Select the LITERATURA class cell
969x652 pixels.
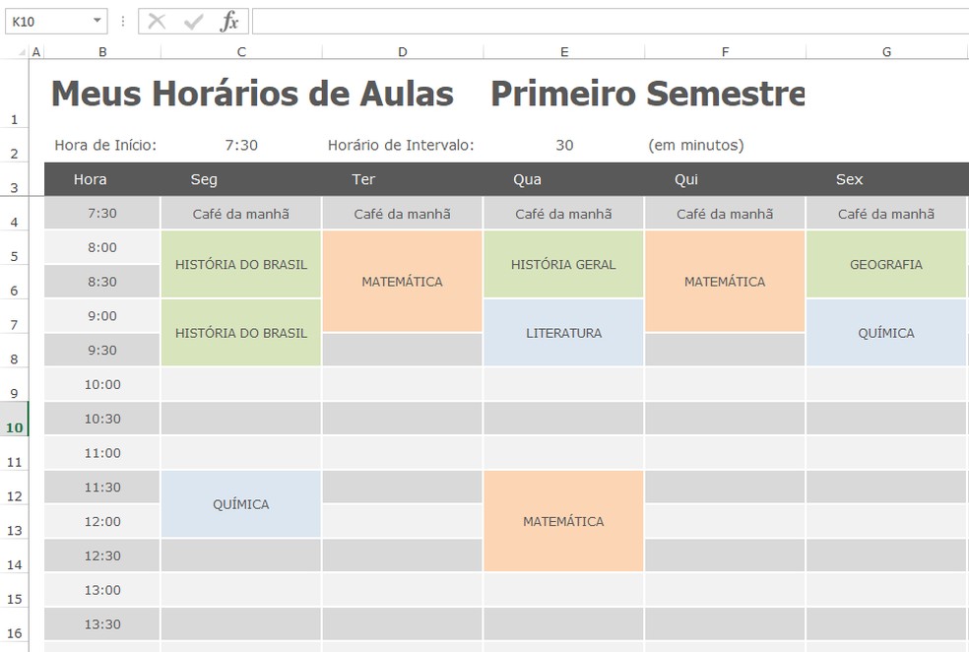coord(563,333)
